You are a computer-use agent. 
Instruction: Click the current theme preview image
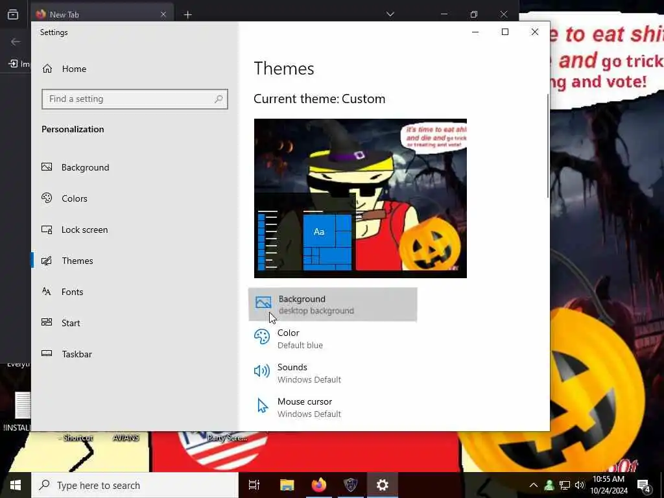point(361,198)
